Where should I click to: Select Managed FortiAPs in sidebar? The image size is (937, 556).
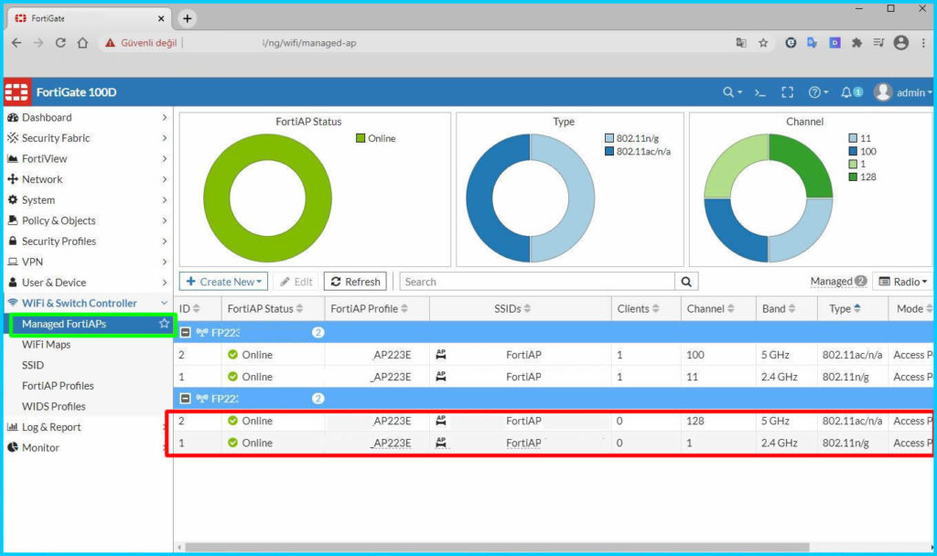point(64,324)
